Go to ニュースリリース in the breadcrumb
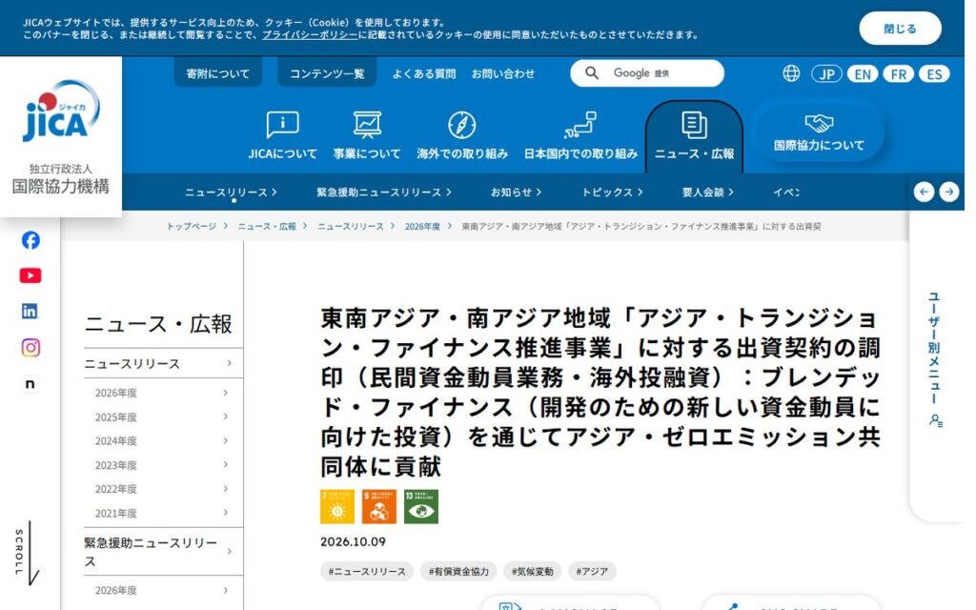The width and height of the screenshot is (976, 610). coord(351,227)
